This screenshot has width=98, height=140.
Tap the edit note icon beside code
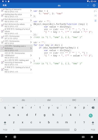pos(95,21)
